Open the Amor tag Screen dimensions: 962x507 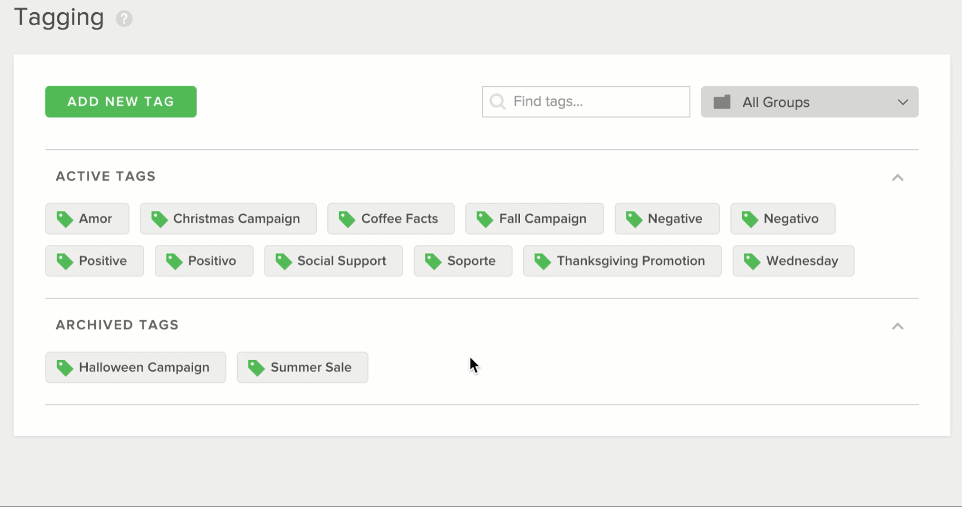tap(87, 219)
